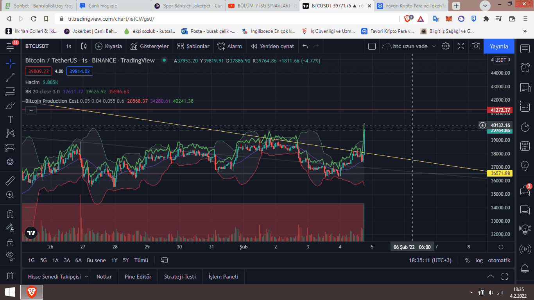The width and height of the screenshot is (534, 300).
Task: Toggle hide all drawings eye icon
Action: (x=10, y=256)
